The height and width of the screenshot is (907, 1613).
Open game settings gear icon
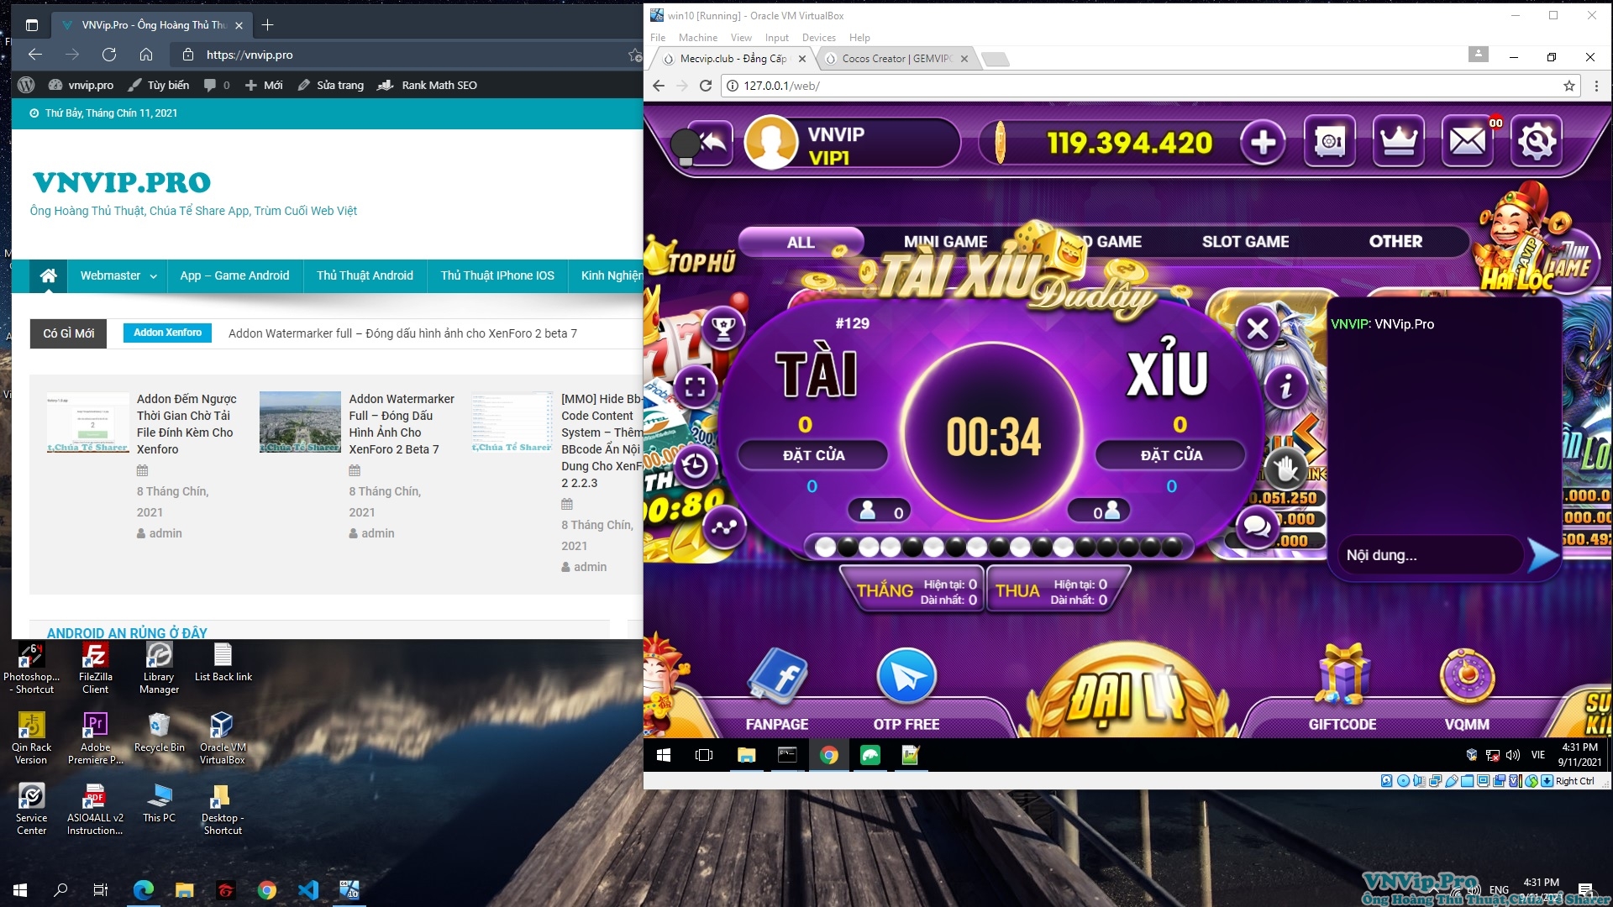coord(1536,141)
